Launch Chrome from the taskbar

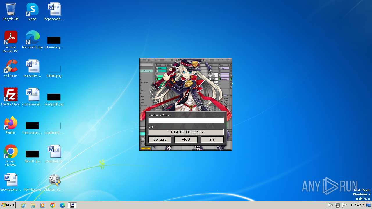tap(53, 205)
